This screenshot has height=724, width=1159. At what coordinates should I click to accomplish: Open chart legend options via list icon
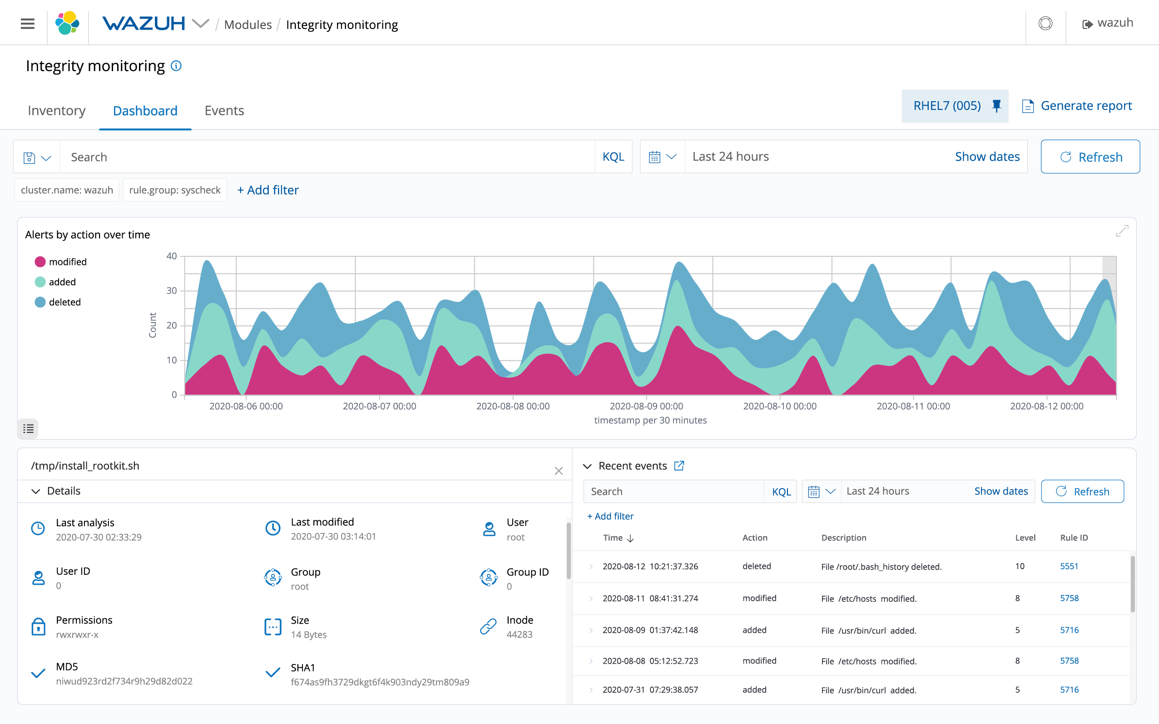click(27, 429)
